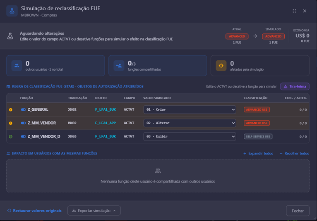
Task: Click the FUNÇÃO column header
Action: pos(26,98)
